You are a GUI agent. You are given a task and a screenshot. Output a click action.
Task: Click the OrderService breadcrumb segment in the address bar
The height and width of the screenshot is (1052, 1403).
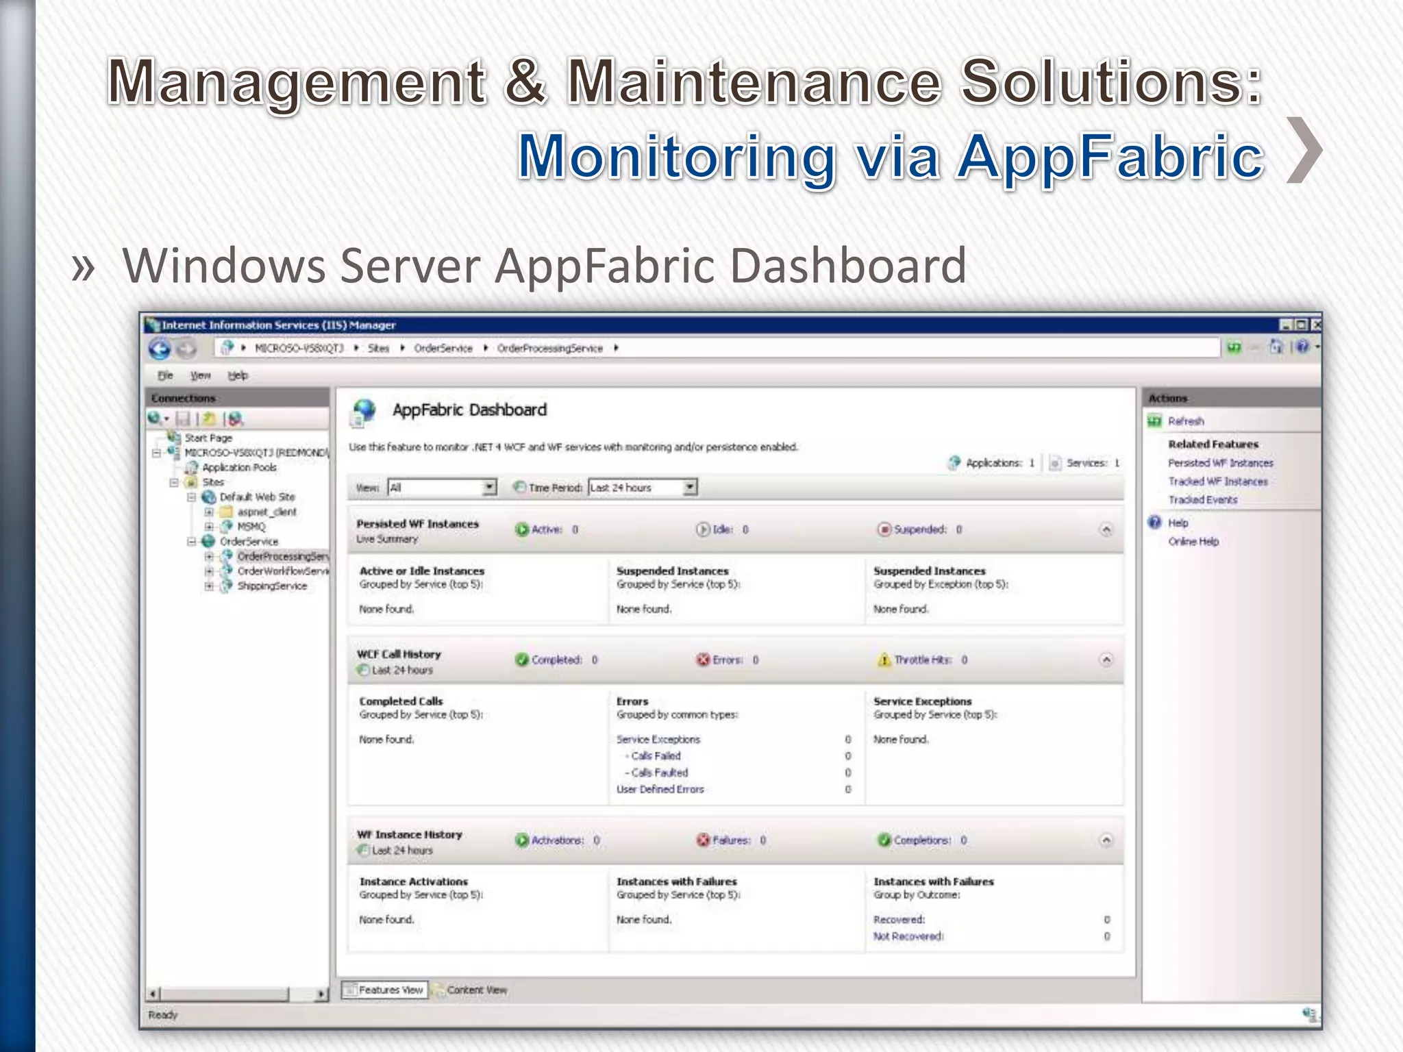443,348
